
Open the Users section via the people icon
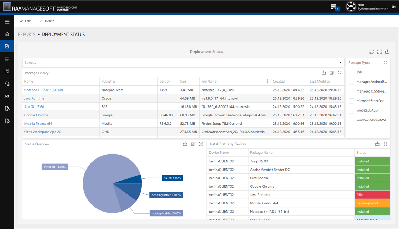tap(7, 96)
